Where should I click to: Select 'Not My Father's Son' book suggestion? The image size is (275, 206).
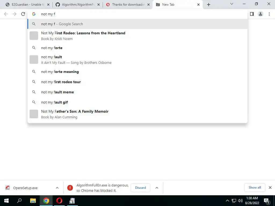[x=137, y=114]
